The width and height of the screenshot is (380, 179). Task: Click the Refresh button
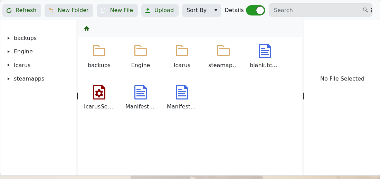(21, 10)
